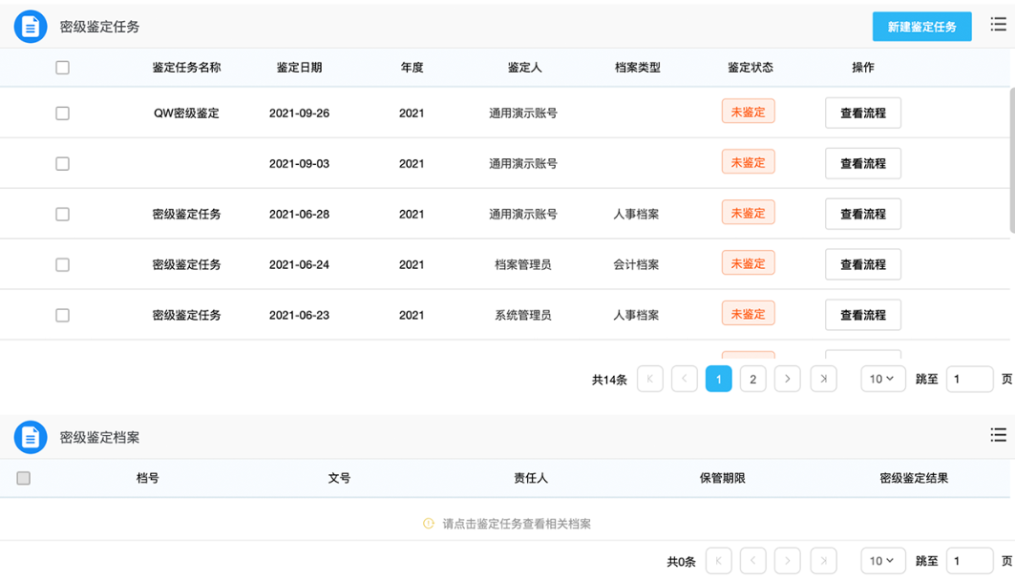
Task: Open page size dropdown in task pagination
Action: [881, 379]
